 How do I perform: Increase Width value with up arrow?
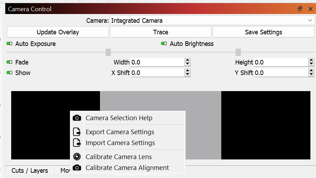(187, 60)
